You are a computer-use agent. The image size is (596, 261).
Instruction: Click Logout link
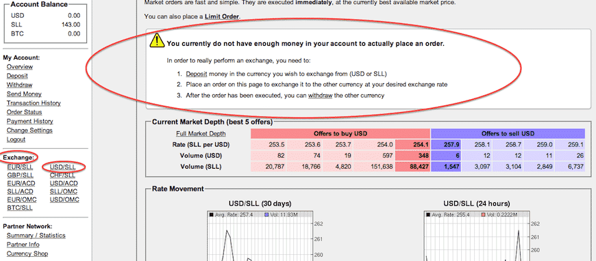coord(16,139)
